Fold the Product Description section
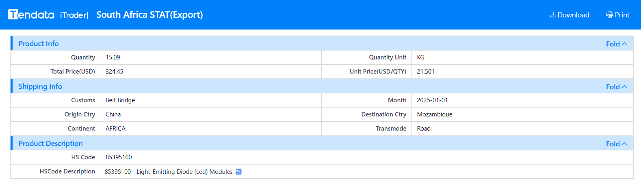Image resolution: width=641 pixels, height=188 pixels. 617,144
